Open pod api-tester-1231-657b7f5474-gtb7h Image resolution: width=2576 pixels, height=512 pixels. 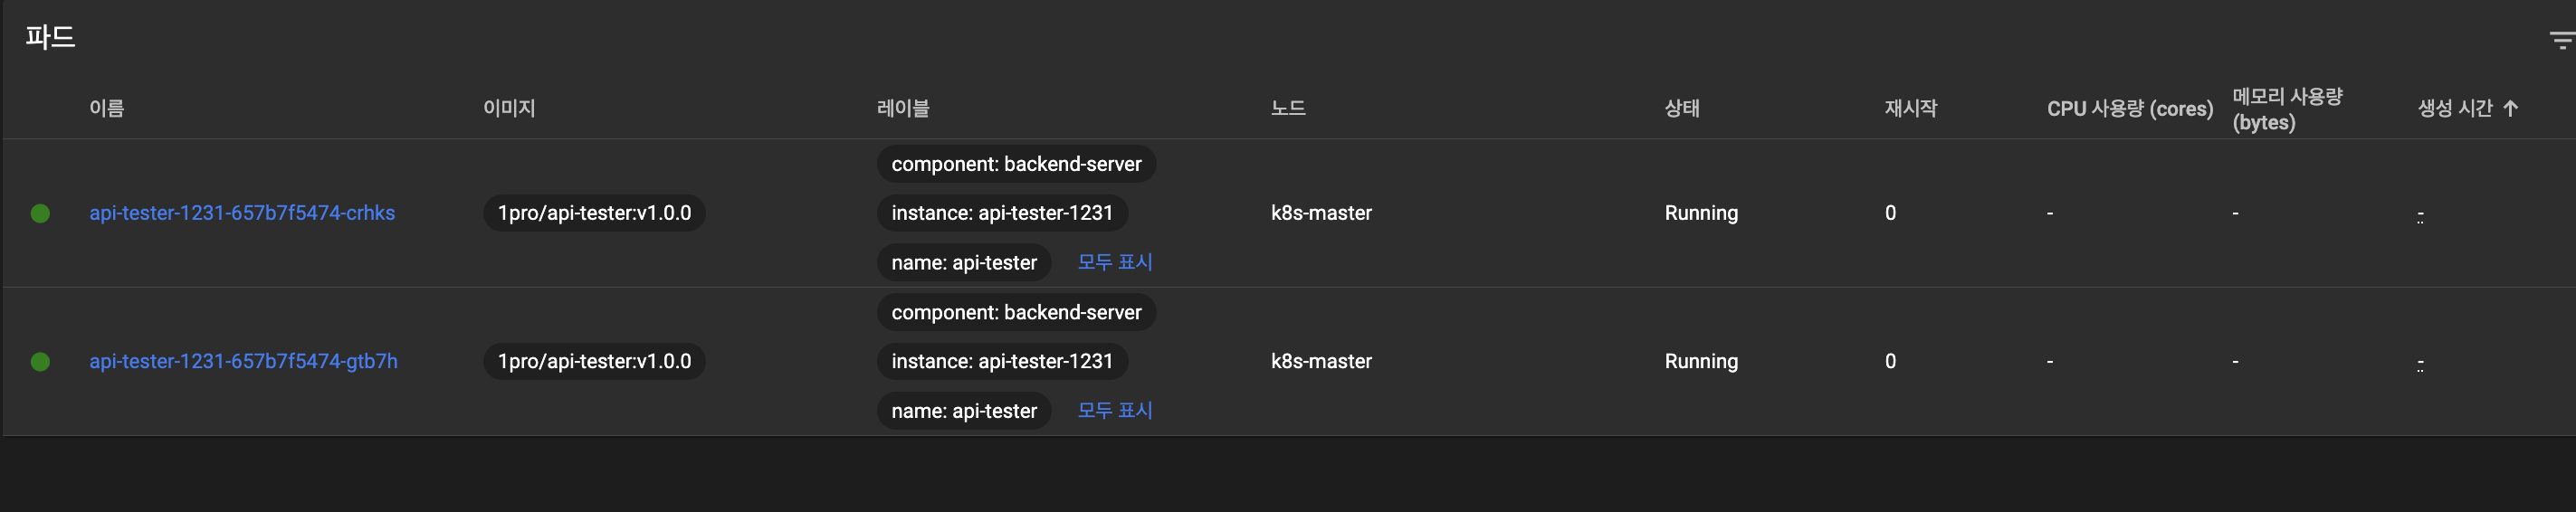[243, 361]
